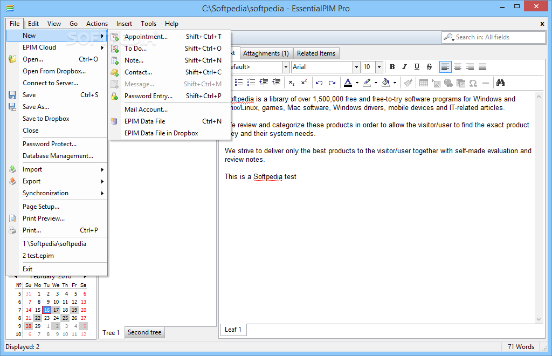
Task: Choose Contact... from the New submenu
Action: pyautogui.click(x=169, y=72)
